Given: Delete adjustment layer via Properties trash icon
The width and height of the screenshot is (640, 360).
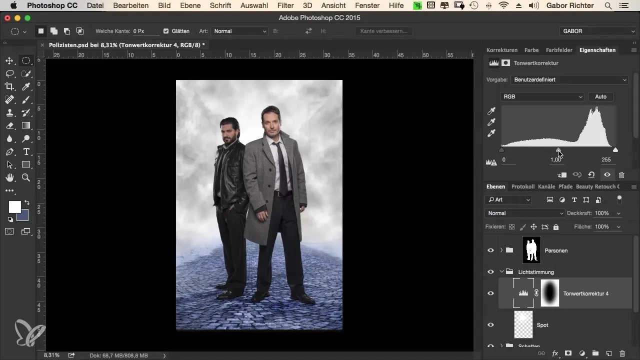Looking at the screenshot, I should pyautogui.click(x=621, y=175).
